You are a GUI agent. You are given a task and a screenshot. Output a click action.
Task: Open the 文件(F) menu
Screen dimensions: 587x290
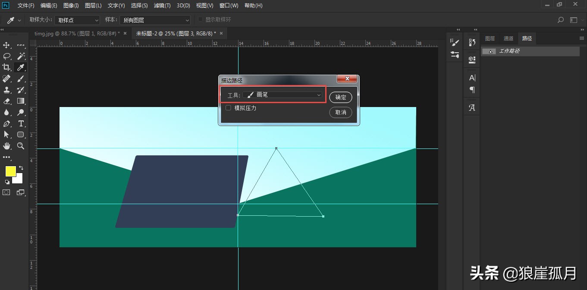26,6
